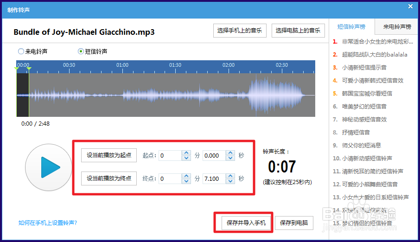Increase end point seconds with up arrow
420x242 pixels.
point(230,176)
